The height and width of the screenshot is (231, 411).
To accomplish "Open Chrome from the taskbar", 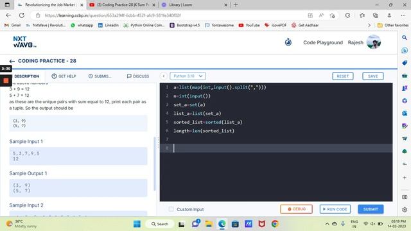I will click(275, 224).
